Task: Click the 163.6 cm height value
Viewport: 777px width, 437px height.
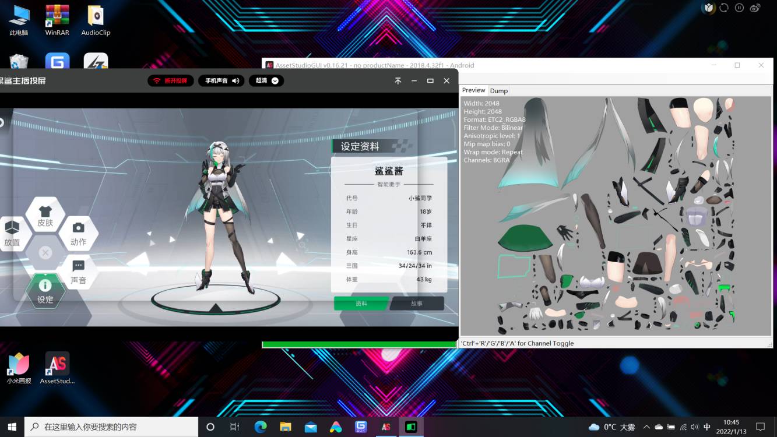Action: tap(420, 252)
